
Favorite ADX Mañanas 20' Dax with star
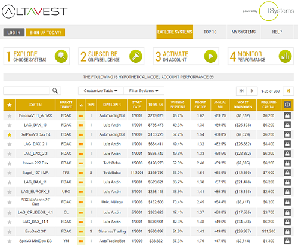(x=10, y=202)
